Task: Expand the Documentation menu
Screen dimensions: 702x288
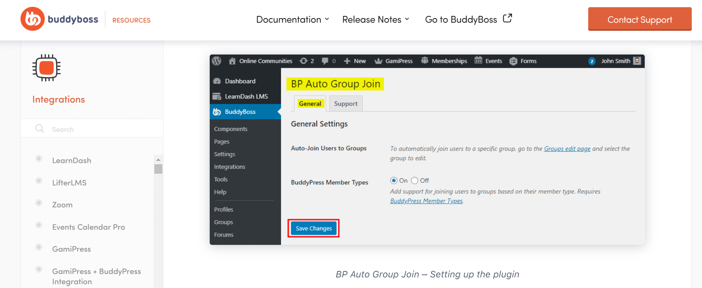Action: (x=292, y=19)
